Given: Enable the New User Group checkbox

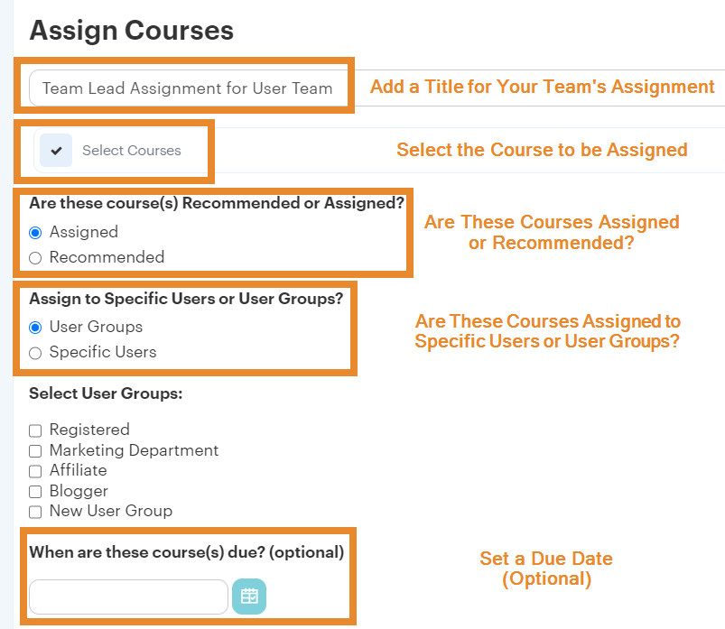Looking at the screenshot, I should click(35, 512).
